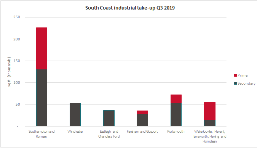Click the Secondary segment of Southampton and Romsey bar
The image size is (257, 154).
[x=42, y=98]
